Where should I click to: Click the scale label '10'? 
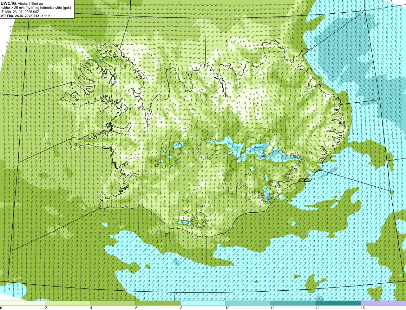click(227, 308)
